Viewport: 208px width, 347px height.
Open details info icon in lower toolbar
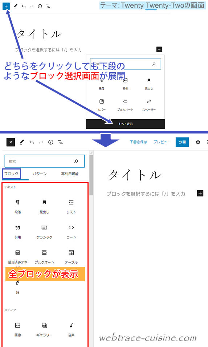pos(51,142)
